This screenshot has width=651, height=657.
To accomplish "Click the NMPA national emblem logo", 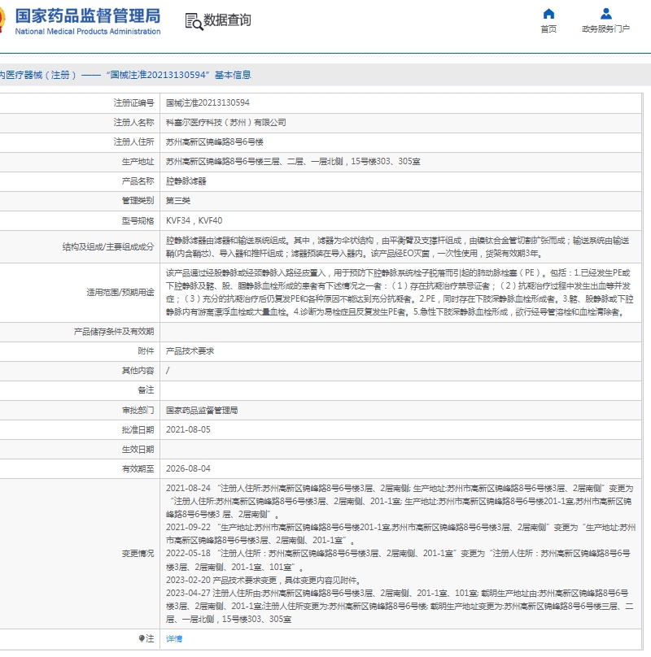I will tap(2, 20).
